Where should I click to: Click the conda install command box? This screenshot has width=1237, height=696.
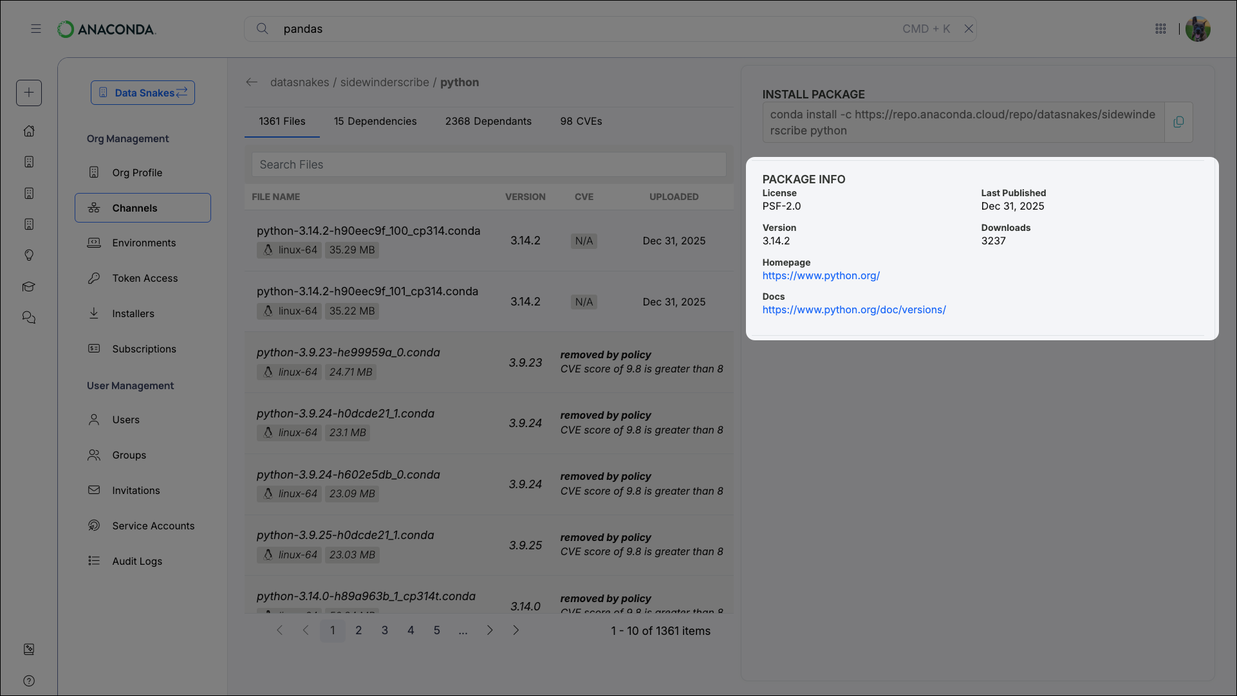point(963,122)
